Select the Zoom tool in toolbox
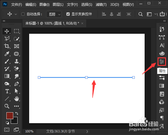Viewport: 168px width, 135px height. tap(7, 106)
